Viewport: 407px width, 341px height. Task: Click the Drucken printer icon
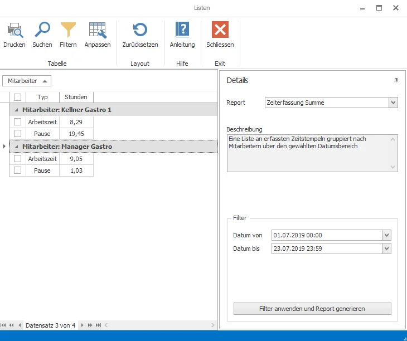(x=14, y=30)
